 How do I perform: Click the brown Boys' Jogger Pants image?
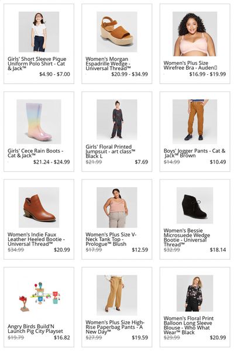click(x=195, y=122)
